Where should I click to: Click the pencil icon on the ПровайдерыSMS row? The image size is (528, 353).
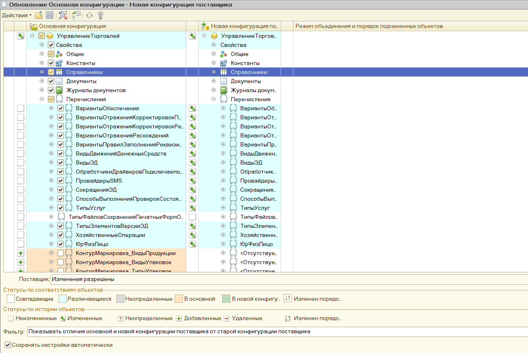[192, 181]
